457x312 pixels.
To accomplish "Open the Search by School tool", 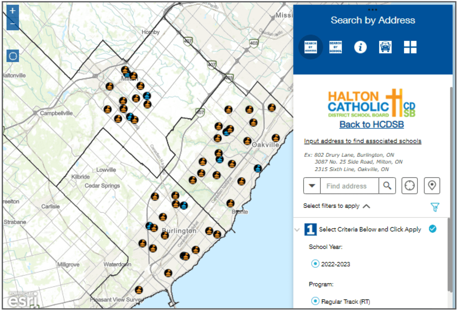I will pos(335,47).
